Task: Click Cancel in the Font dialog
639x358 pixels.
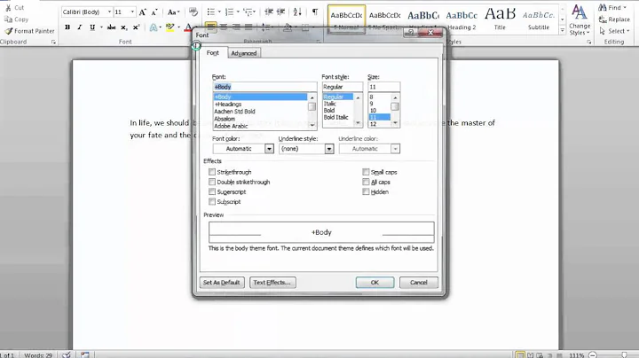Action: [x=419, y=283]
